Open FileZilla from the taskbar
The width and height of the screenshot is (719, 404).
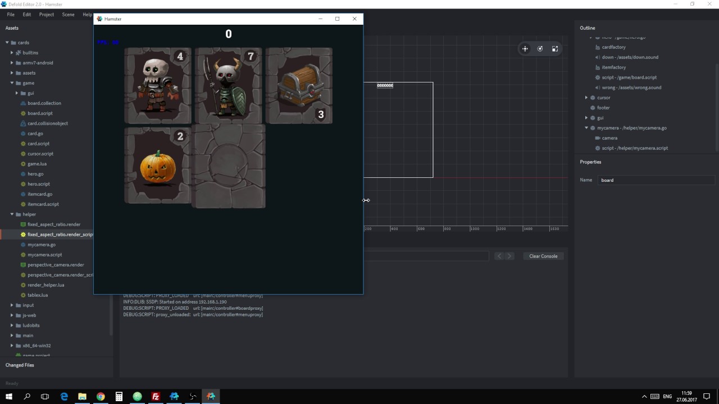[x=156, y=396]
